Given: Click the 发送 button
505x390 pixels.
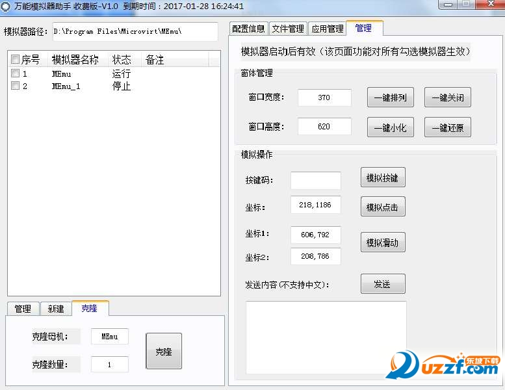Looking at the screenshot, I should click(382, 284).
